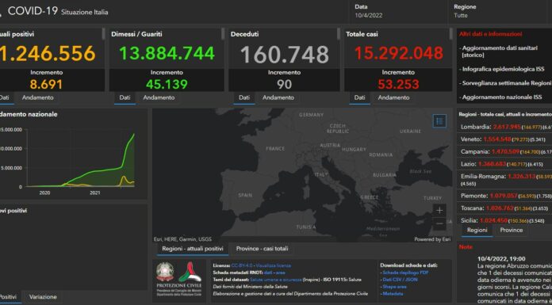Click the Powered by Esri label
The width and height of the screenshot is (552, 305).
pyautogui.click(x=432, y=239)
